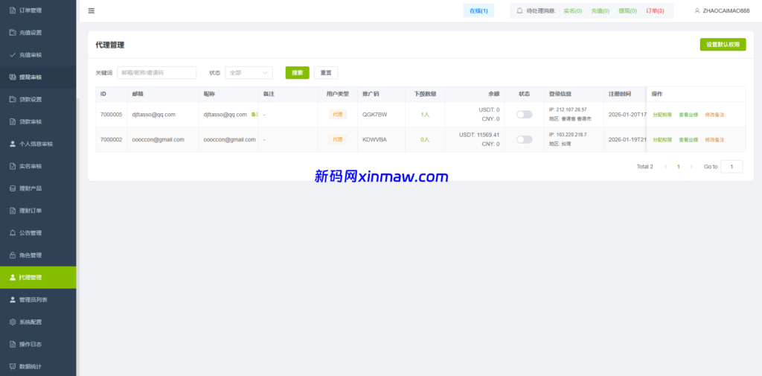This screenshot has height=376, width=762.
Task: Click promo code QGK7BW
Action: pyautogui.click(x=375, y=115)
